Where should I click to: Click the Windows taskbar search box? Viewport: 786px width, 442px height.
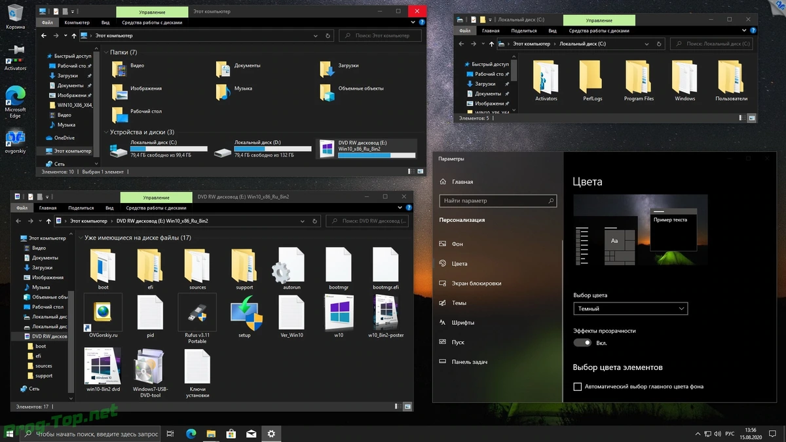(90, 433)
